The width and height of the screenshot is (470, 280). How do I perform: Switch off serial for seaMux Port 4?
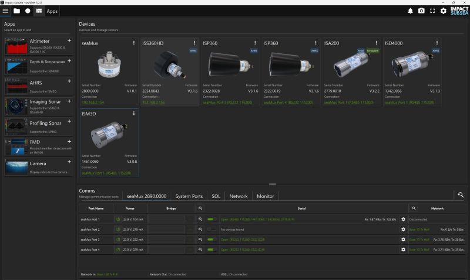click(x=212, y=250)
